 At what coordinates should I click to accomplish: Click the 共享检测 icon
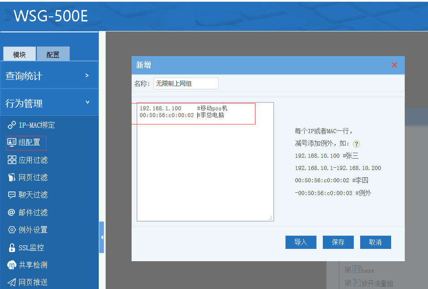(12, 265)
